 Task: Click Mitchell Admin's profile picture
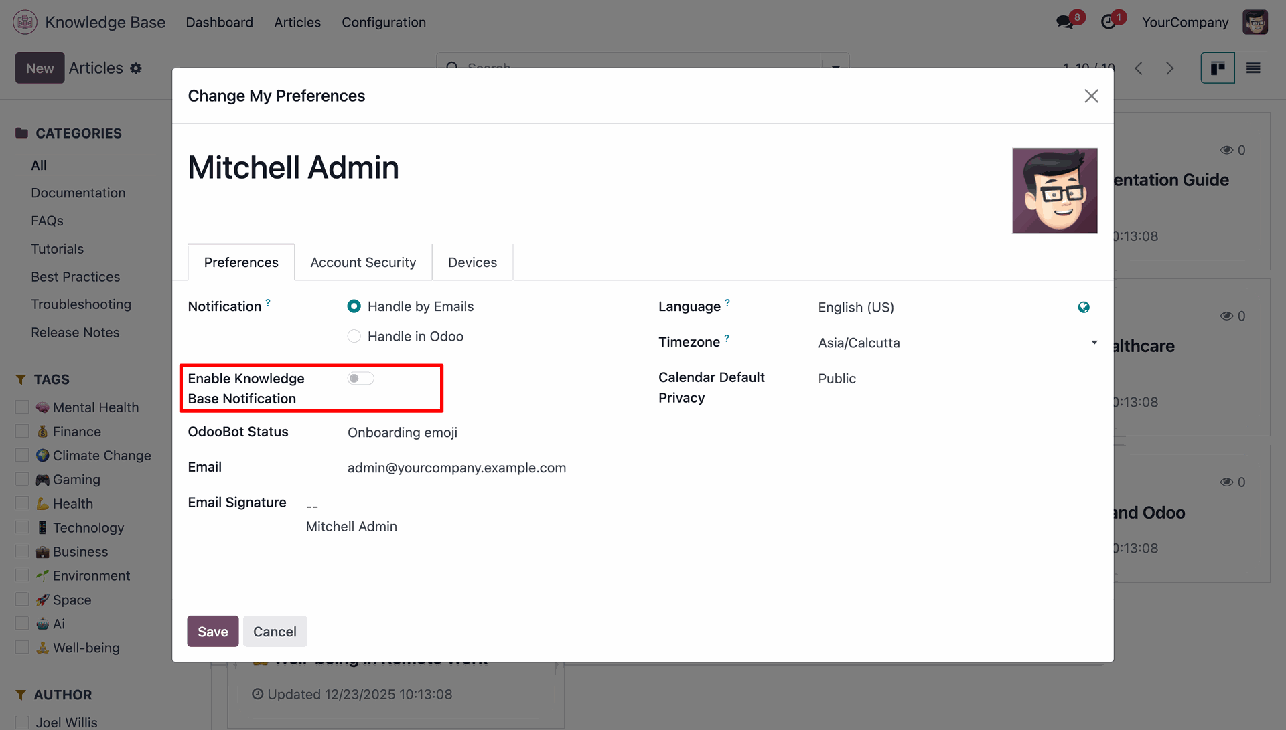click(x=1054, y=191)
